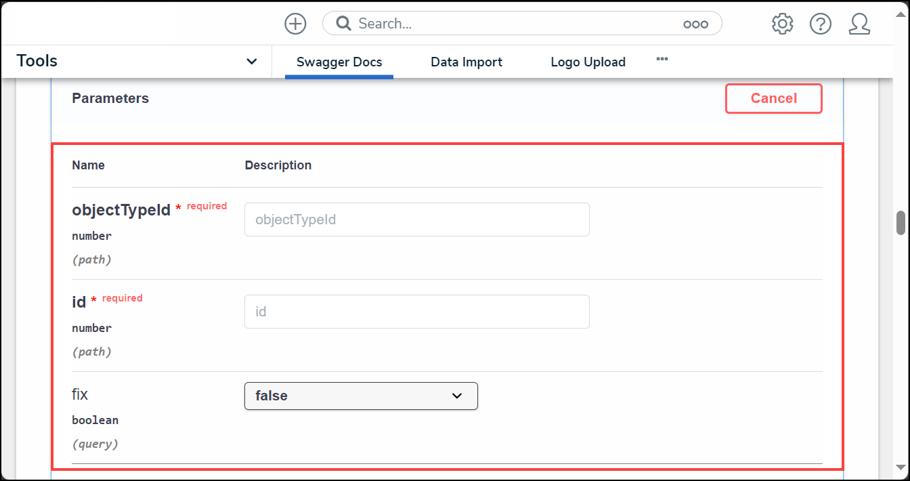Screen dimensions: 910x481
Task: Click the Search text box
Action: (x=515, y=24)
